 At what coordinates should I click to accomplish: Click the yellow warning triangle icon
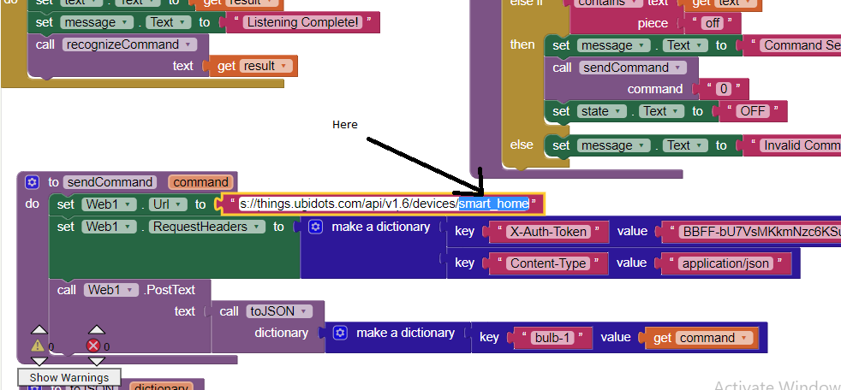(38, 346)
